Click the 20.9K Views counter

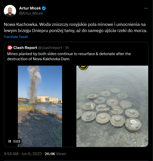coord(55,154)
